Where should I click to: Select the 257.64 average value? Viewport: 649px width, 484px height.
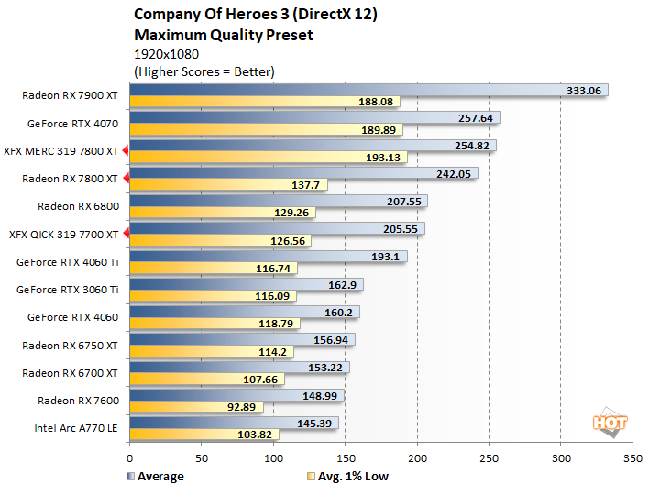click(476, 118)
